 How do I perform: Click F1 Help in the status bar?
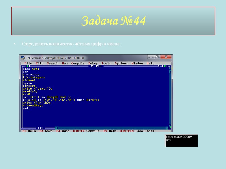(x=29, y=131)
